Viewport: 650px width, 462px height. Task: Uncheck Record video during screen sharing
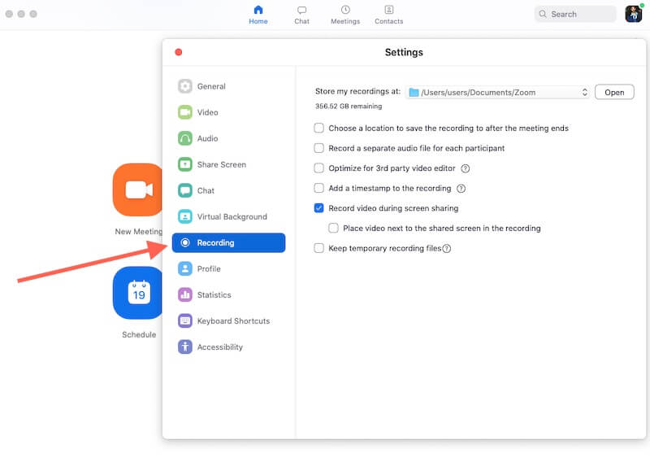click(x=318, y=208)
